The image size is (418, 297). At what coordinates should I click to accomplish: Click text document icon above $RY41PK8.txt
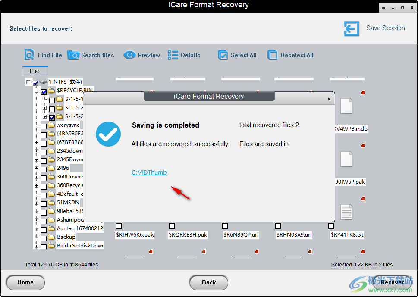tap(346, 212)
